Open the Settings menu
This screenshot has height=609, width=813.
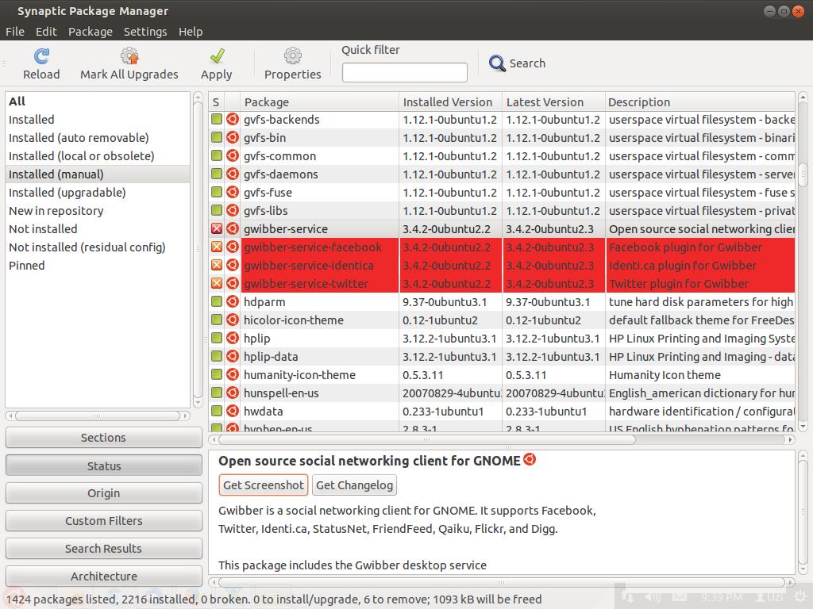tap(145, 32)
